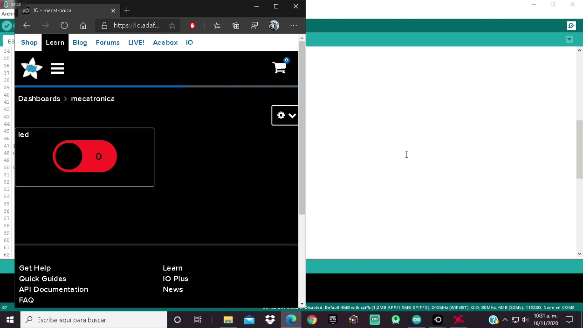The height and width of the screenshot is (328, 583).
Task: Open a new browser tab
Action: click(127, 10)
